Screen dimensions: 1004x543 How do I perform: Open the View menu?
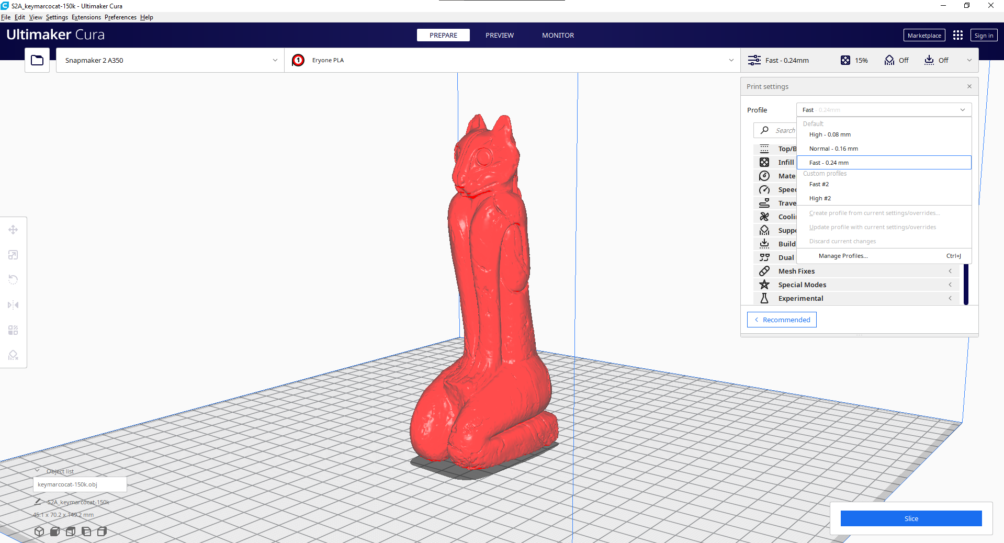(36, 17)
